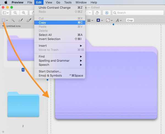Collapse the Untitled.icns disclosure triangle
Viewport: 165px width, 134px height.
[3, 26]
